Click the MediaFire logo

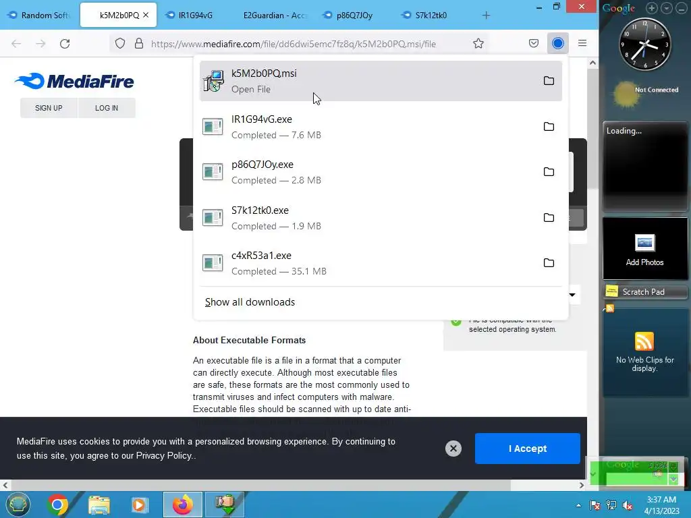[74, 81]
